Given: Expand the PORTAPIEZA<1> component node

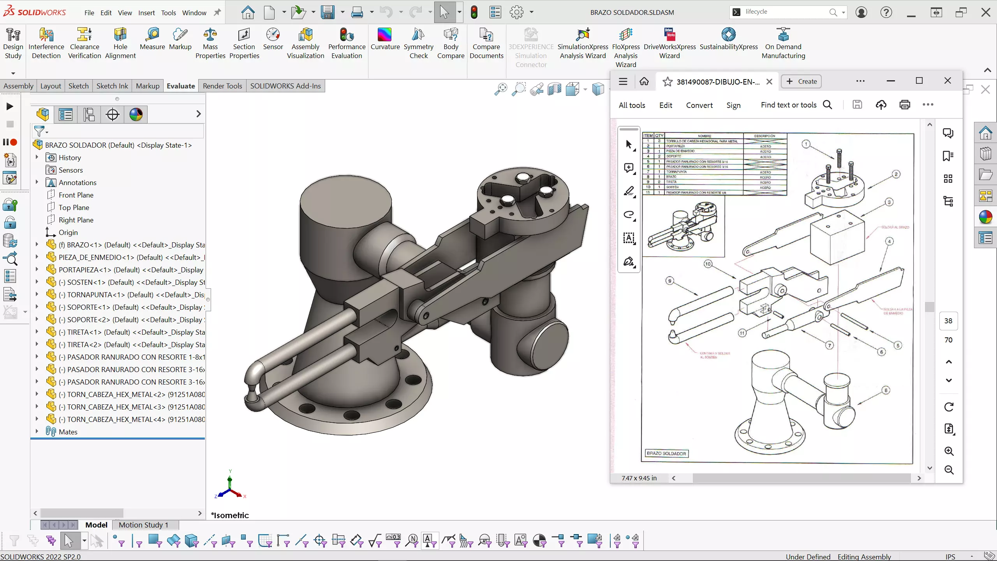Looking at the screenshot, I should coord(37,270).
